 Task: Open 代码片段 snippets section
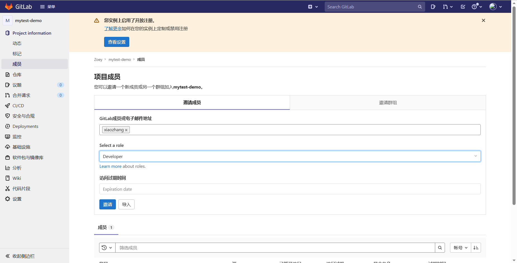(x=21, y=188)
